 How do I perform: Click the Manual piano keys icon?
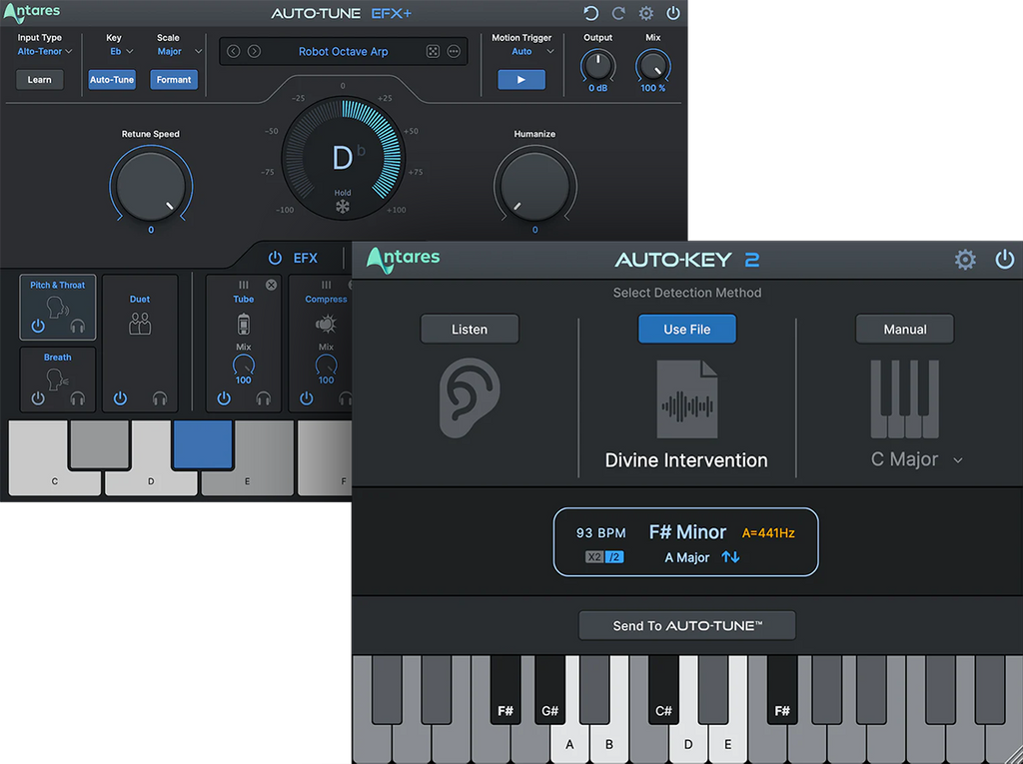pyautogui.click(x=905, y=398)
